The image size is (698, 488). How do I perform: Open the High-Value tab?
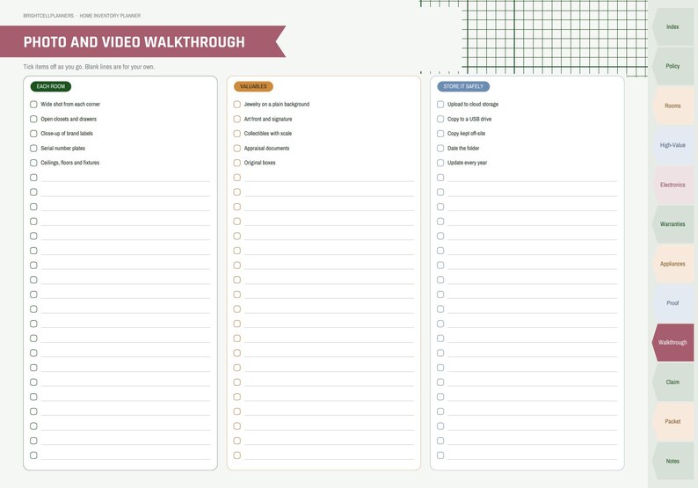tap(673, 145)
